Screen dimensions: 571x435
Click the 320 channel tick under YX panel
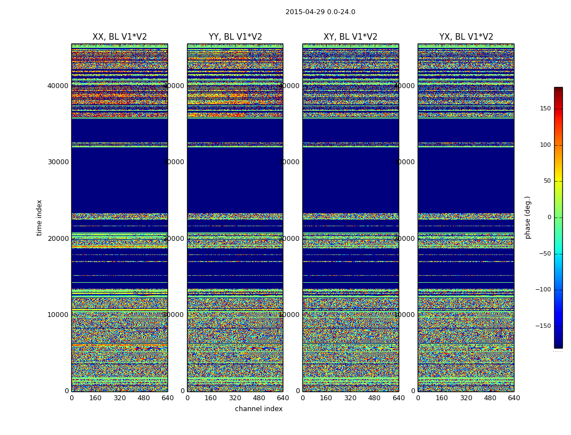tap(466, 398)
